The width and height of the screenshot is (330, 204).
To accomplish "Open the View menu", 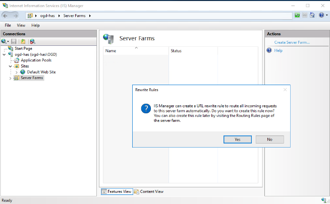I will (x=21, y=25).
